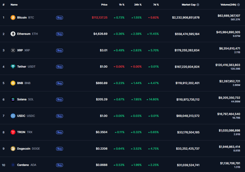Click the Solana logo icon

point(13,99)
